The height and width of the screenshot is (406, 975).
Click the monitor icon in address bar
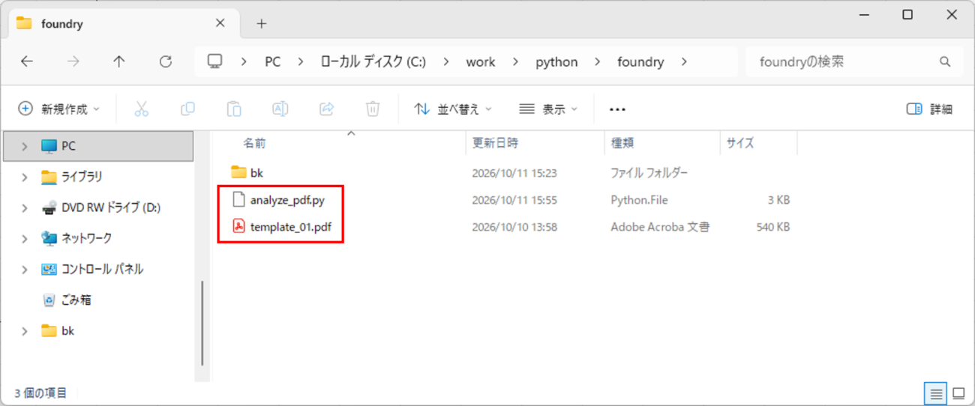click(x=215, y=61)
